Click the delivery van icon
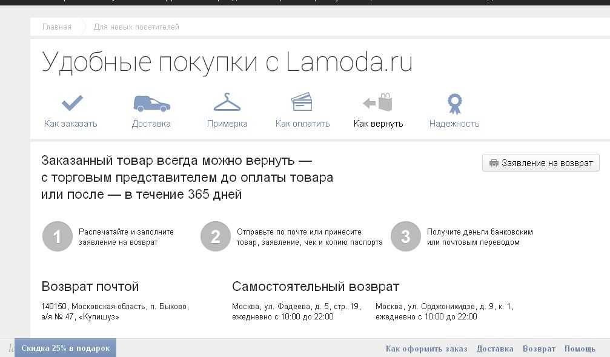Image resolution: width=610 pixels, height=357 pixels. coord(151,103)
